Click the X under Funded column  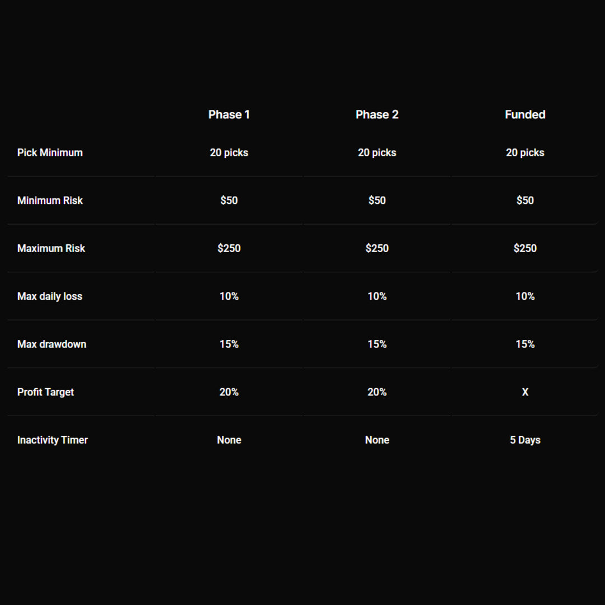click(525, 392)
